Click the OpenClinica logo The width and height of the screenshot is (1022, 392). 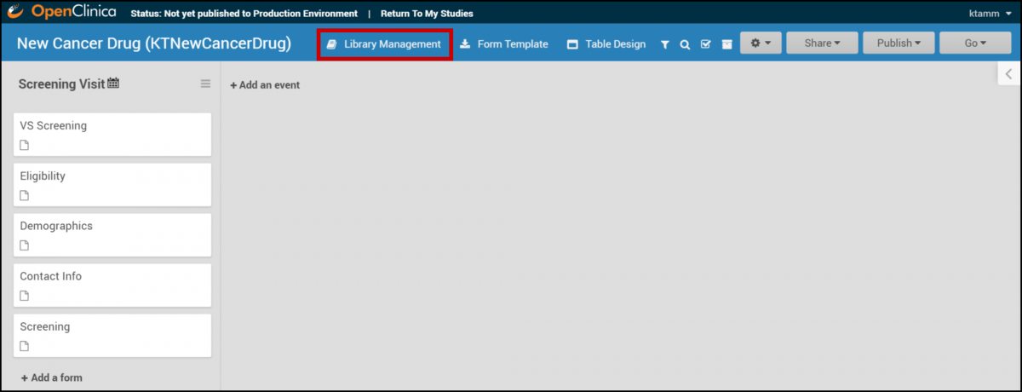click(61, 13)
